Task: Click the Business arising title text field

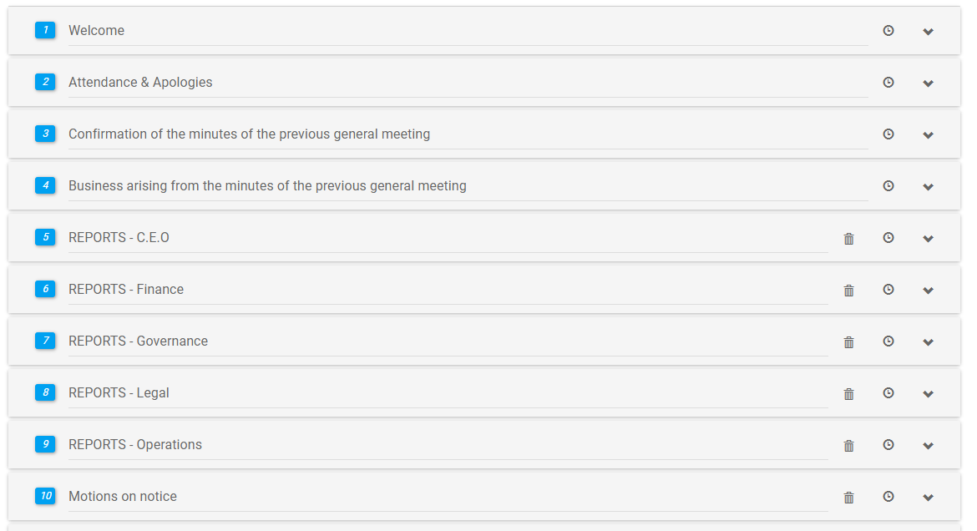Action: (x=468, y=186)
